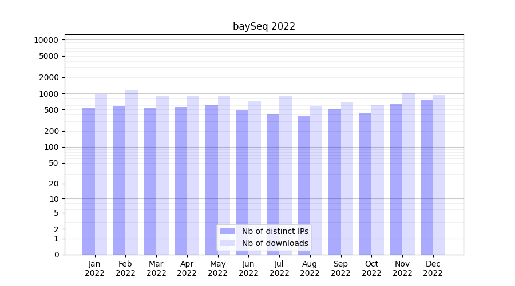The height and width of the screenshot is (286, 515).
Task: Click the Jun 2022 x-axis label
Action: tap(248, 268)
